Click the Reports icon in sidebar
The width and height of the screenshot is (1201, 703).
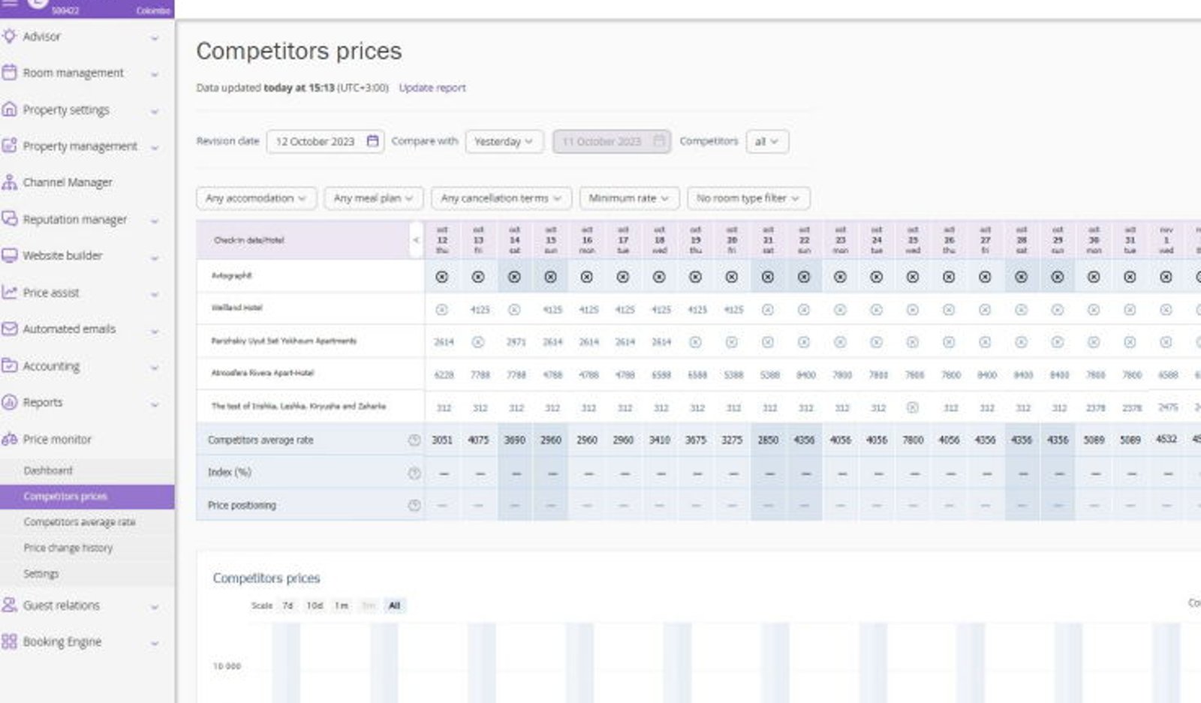(10, 402)
